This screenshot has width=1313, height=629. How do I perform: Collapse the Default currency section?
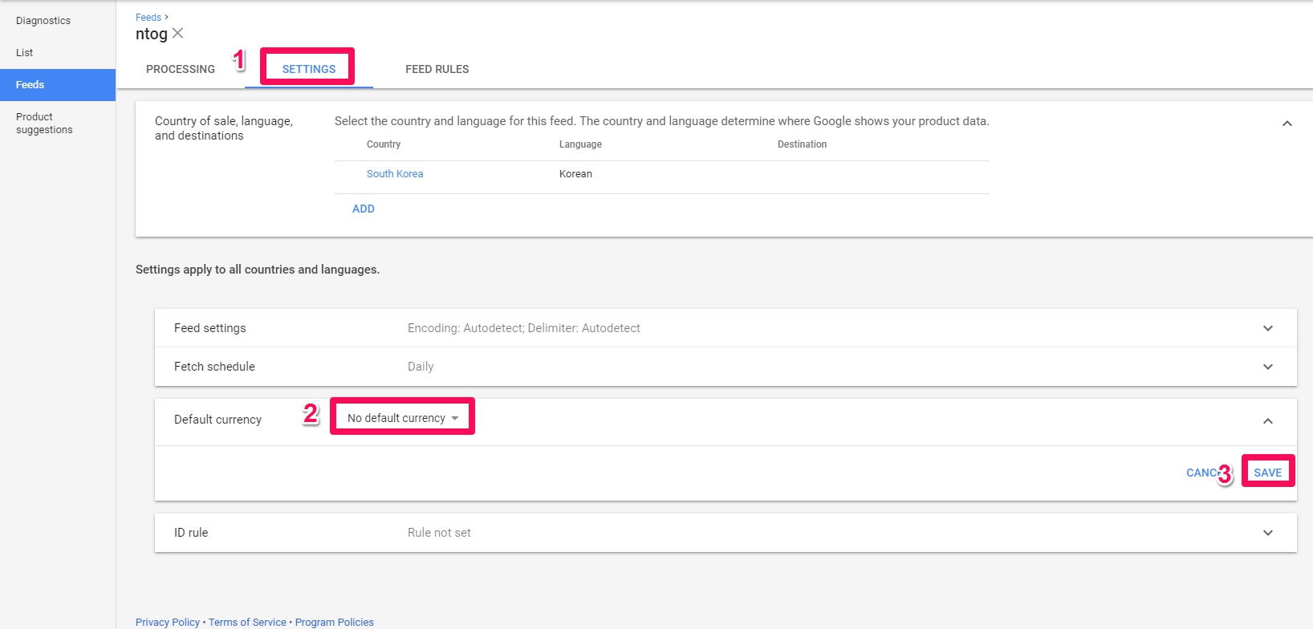click(1267, 421)
